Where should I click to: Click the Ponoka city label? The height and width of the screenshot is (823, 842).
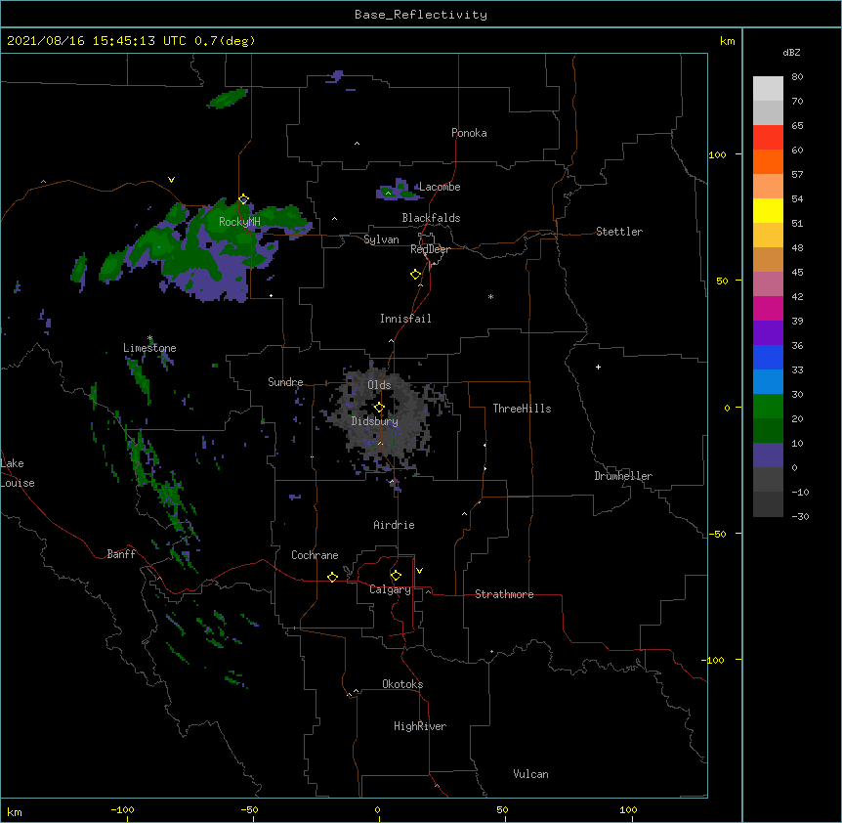click(x=469, y=133)
